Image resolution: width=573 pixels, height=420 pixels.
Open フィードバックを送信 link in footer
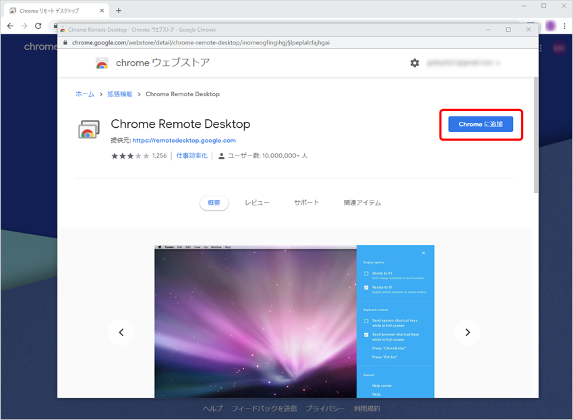pyautogui.click(x=264, y=409)
